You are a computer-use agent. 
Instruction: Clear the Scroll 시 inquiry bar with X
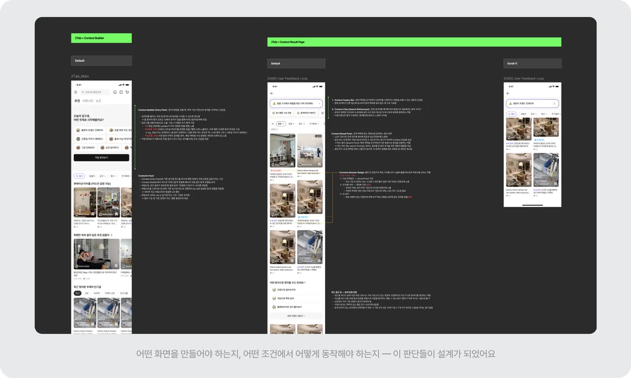(554, 103)
